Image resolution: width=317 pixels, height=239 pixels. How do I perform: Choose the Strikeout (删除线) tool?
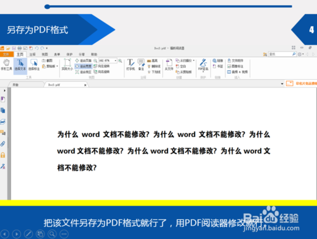[x=154, y=67]
